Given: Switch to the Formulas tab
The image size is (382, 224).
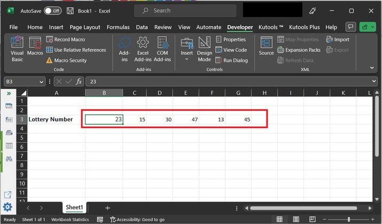Looking at the screenshot, I should (118, 27).
